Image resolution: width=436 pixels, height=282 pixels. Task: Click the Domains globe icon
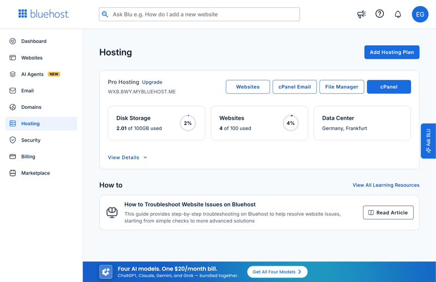13,107
